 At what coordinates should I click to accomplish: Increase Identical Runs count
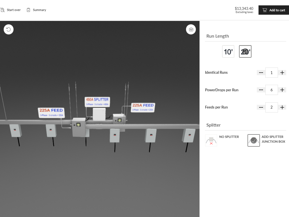coord(282,73)
